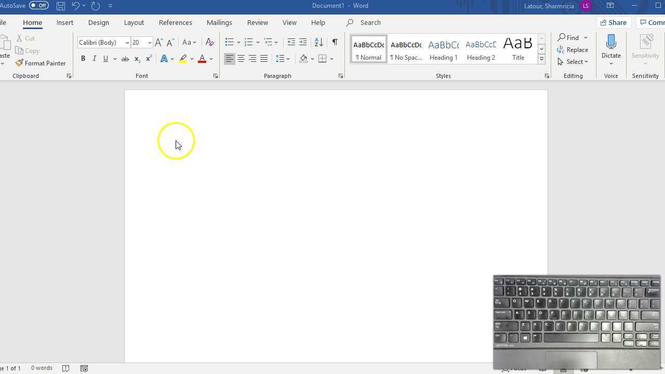Click the Bullets list icon

229,42
